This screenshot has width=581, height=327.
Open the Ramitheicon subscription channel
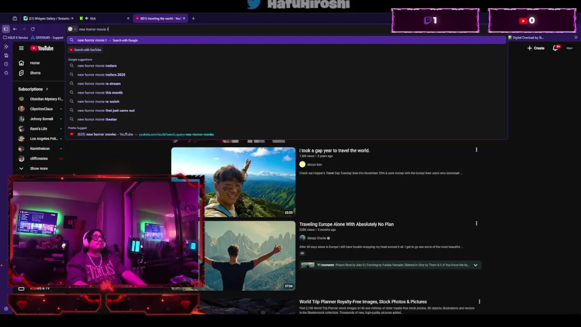point(41,149)
